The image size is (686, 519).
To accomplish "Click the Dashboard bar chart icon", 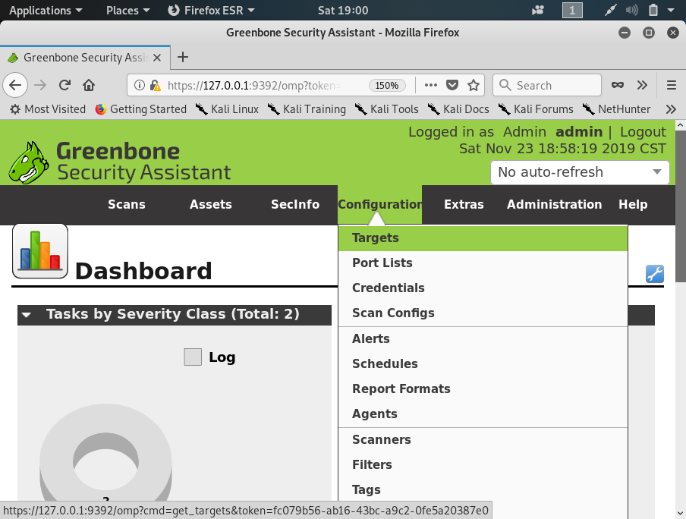I will click(40, 251).
